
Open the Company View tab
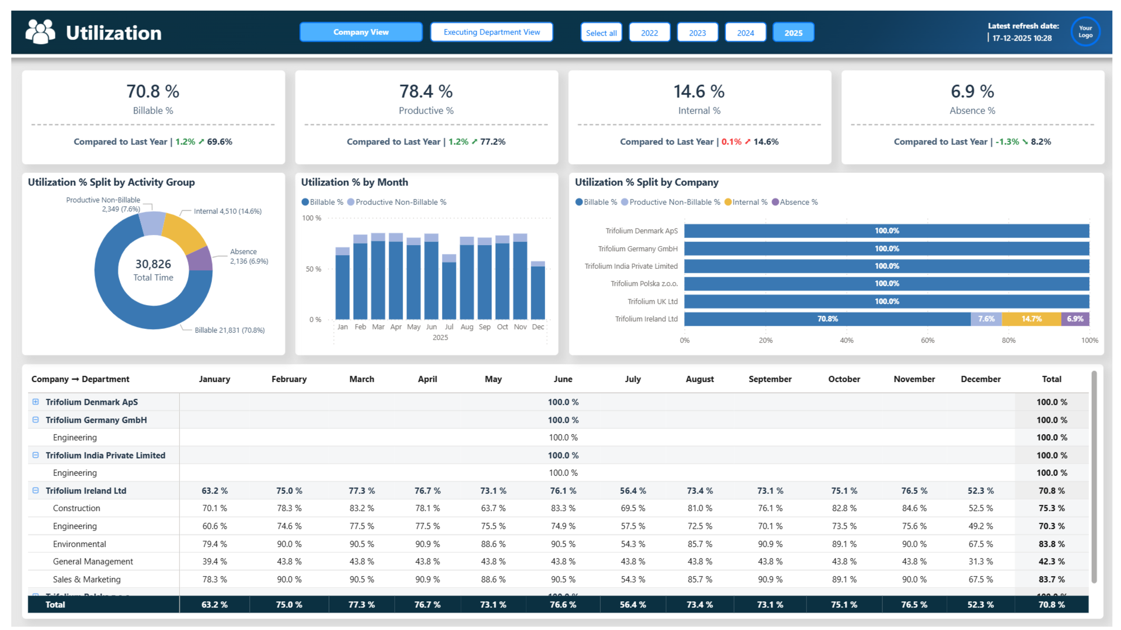click(361, 32)
